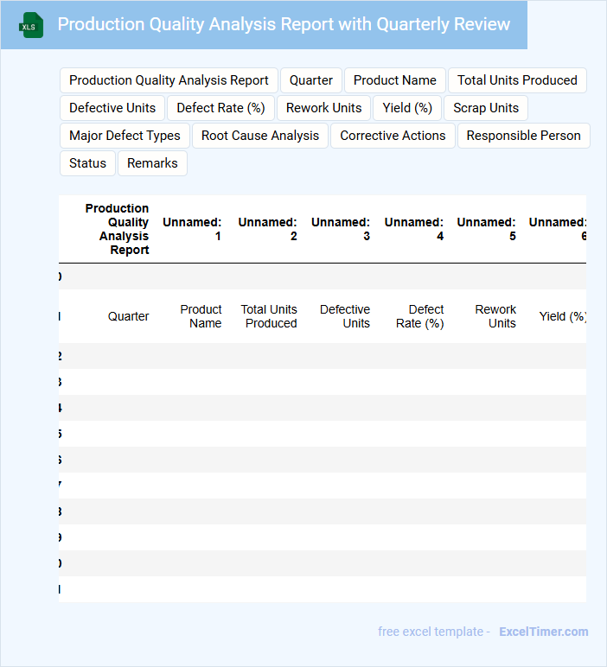Click the Major Defect Types tag

click(x=125, y=136)
